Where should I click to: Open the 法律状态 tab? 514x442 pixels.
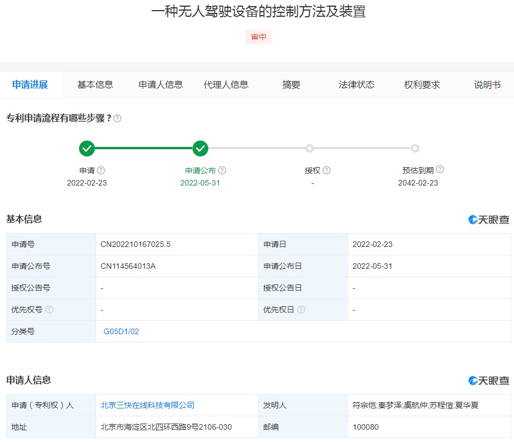point(356,85)
